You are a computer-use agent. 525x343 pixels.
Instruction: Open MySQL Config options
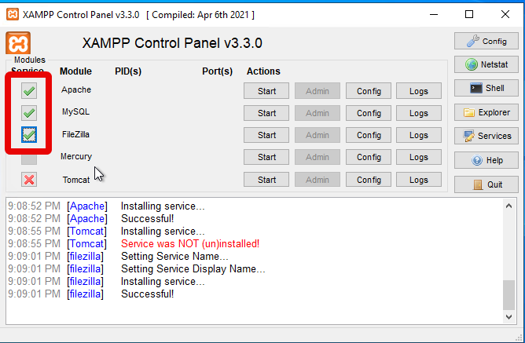click(369, 113)
